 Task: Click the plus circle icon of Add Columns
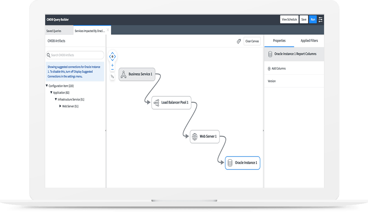(x=269, y=69)
